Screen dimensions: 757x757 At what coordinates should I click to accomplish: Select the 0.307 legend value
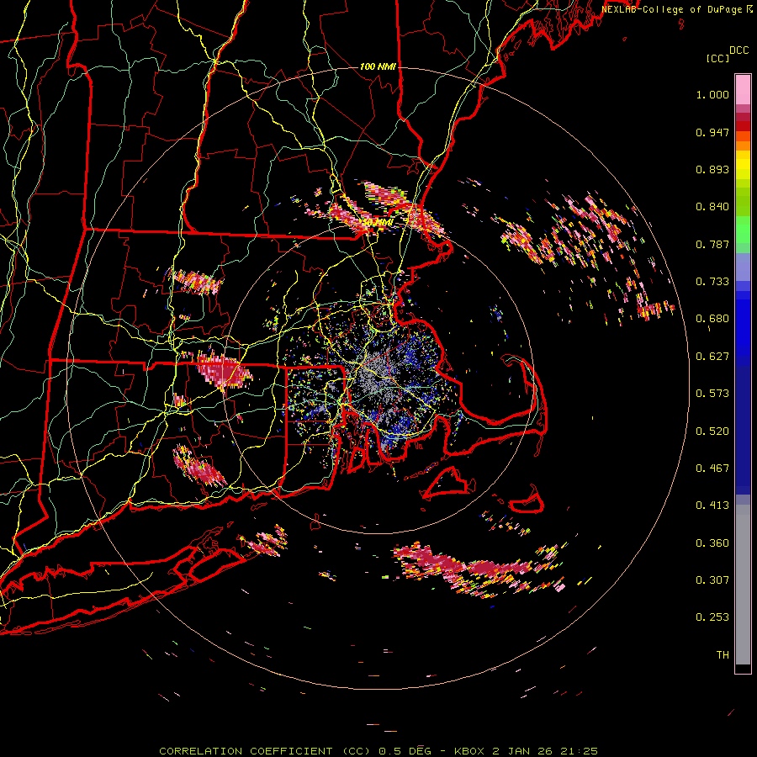pyautogui.click(x=712, y=580)
